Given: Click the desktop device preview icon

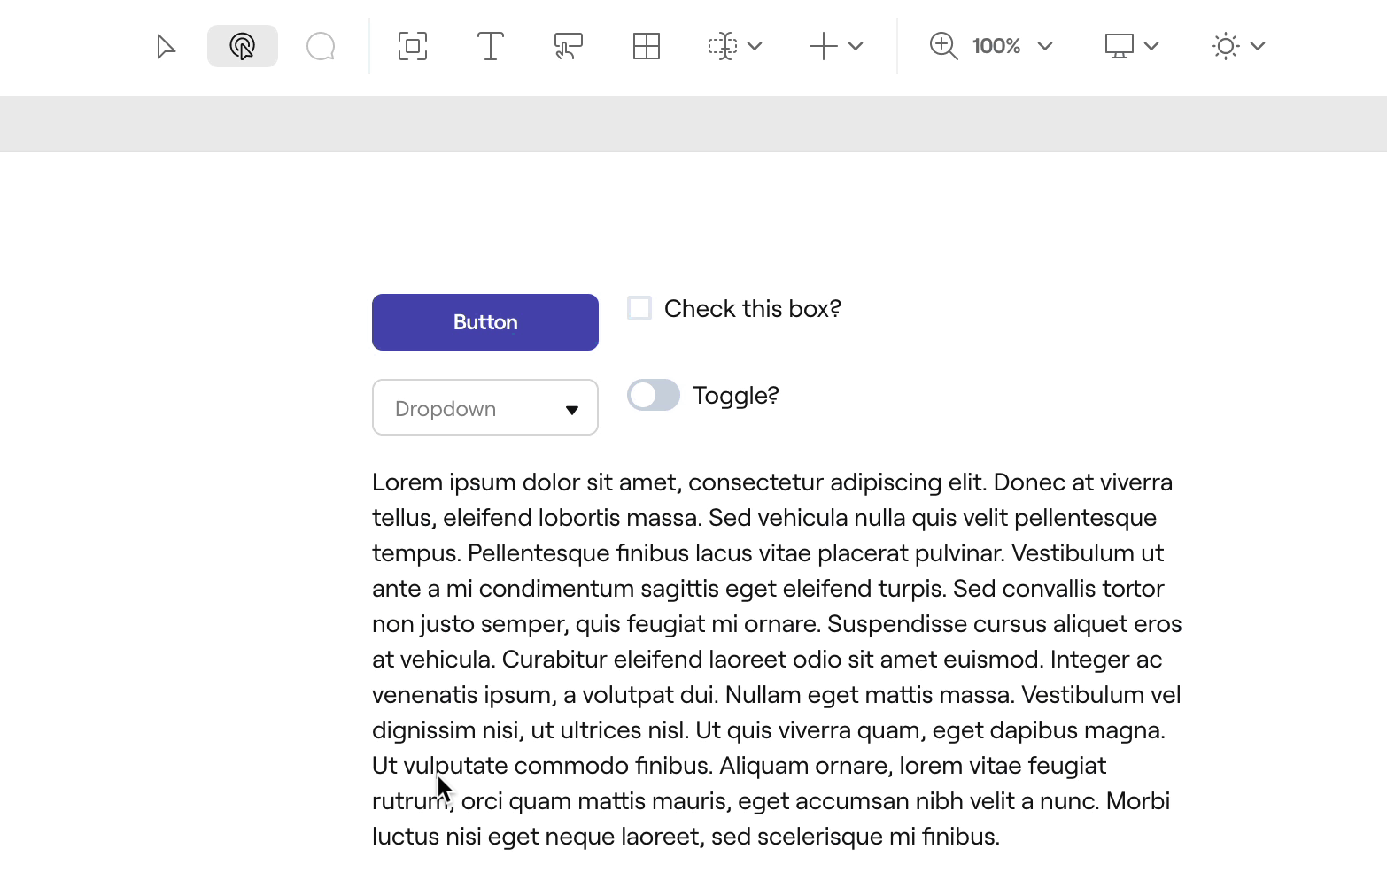Looking at the screenshot, I should 1120,46.
